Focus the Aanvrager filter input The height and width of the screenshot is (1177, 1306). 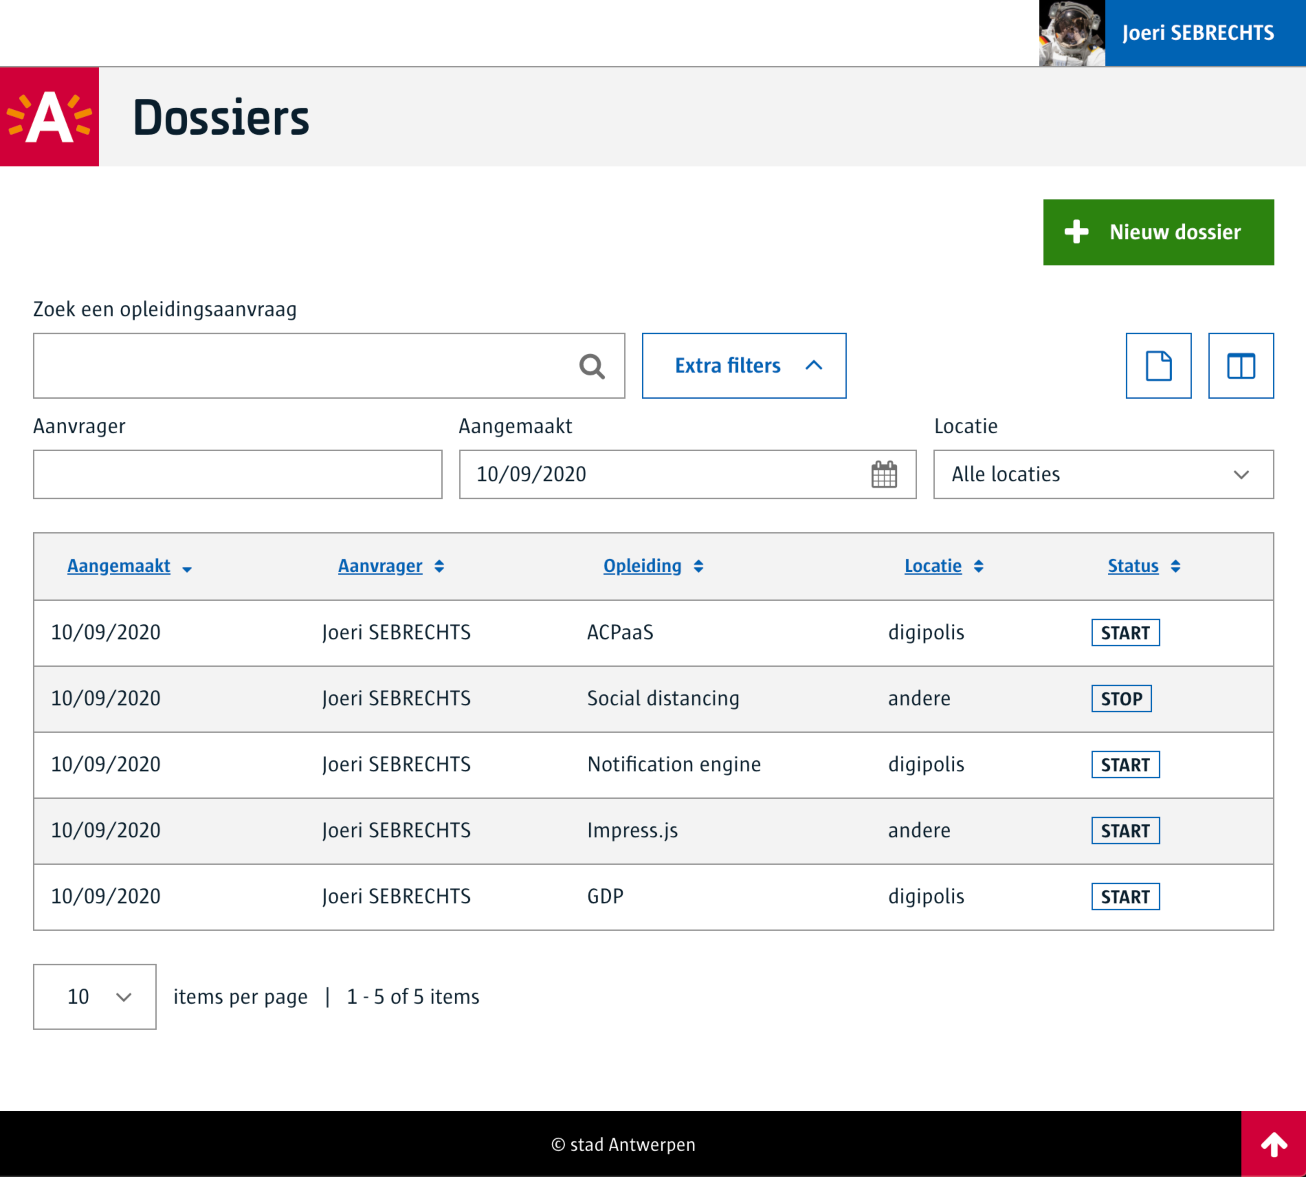click(238, 474)
